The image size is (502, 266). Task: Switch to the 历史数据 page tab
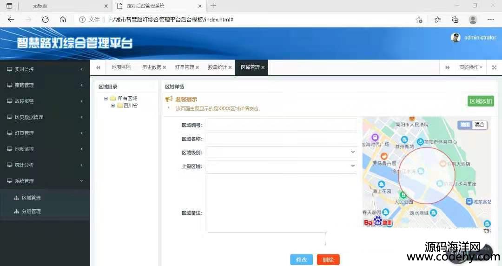pos(152,67)
